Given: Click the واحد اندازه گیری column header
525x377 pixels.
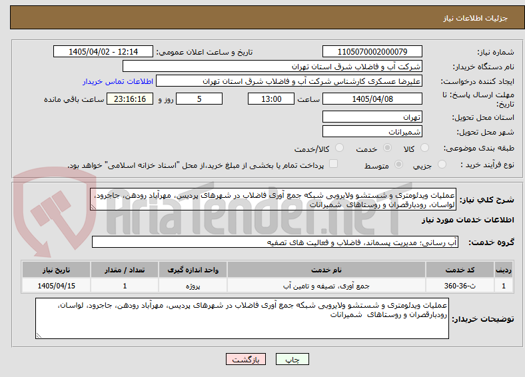Looking at the screenshot, I should tap(193, 270).
